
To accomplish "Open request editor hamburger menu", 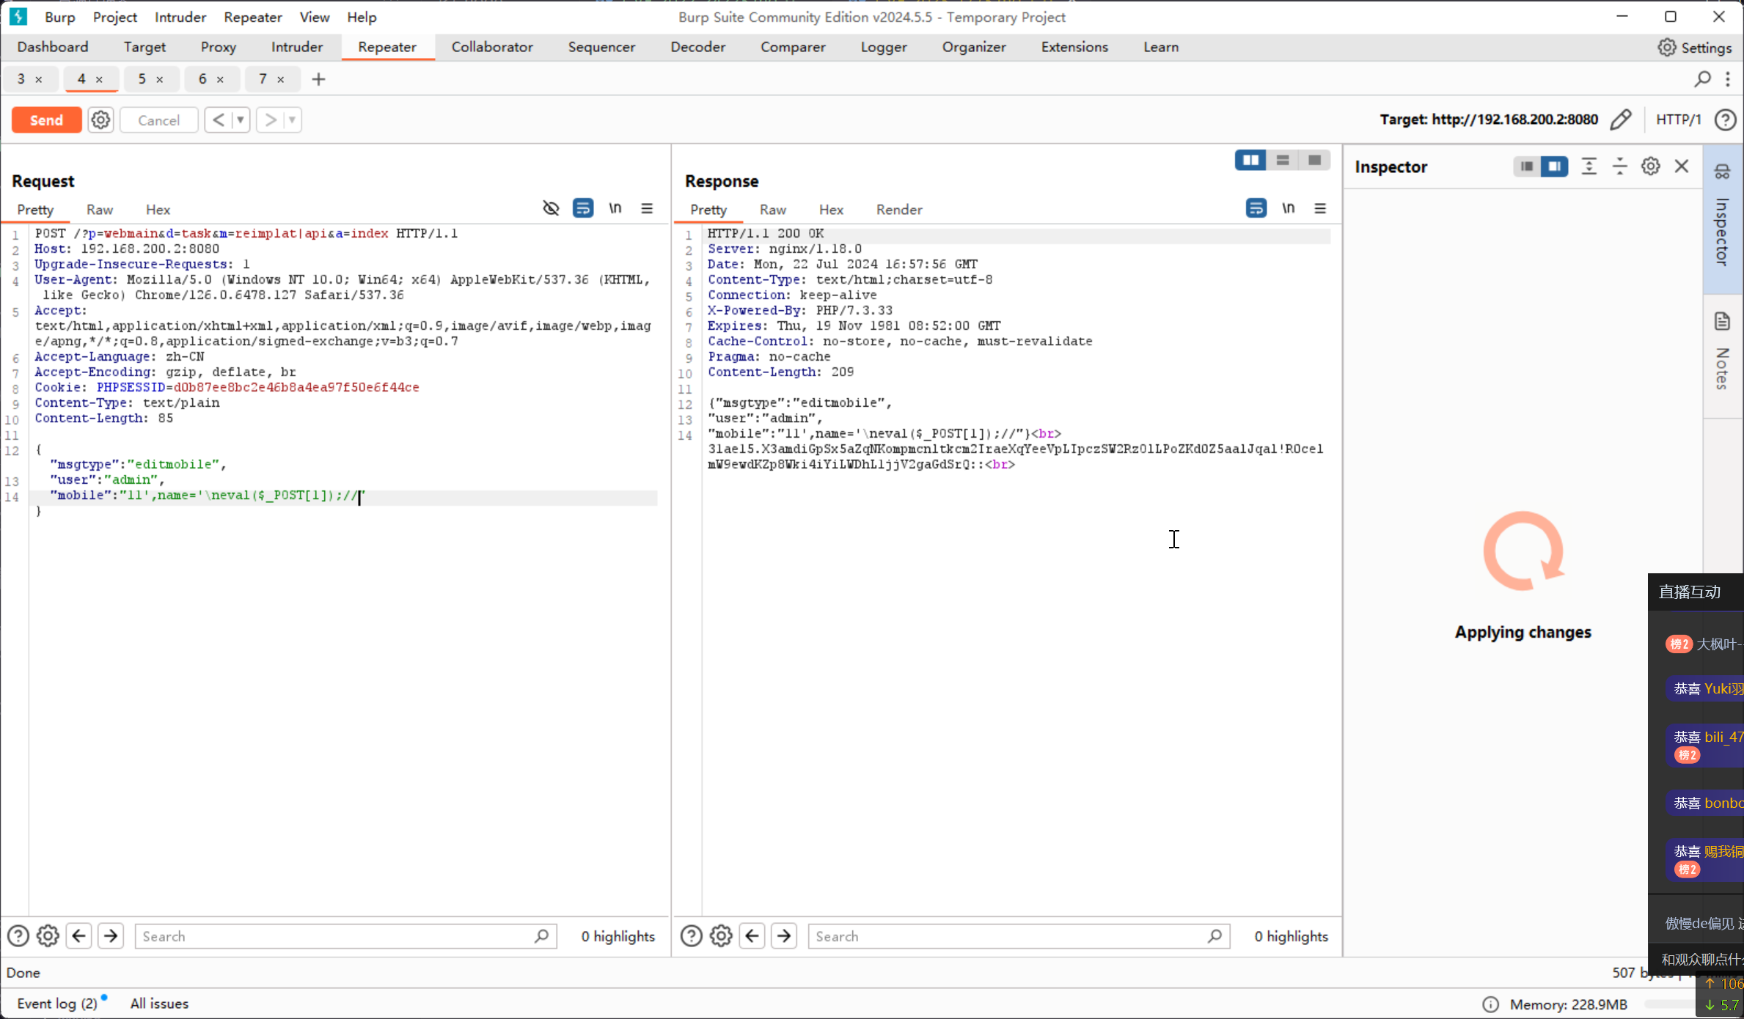I will click(x=647, y=208).
